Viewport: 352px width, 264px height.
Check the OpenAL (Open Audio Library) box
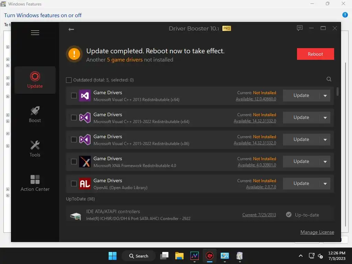coord(74,184)
